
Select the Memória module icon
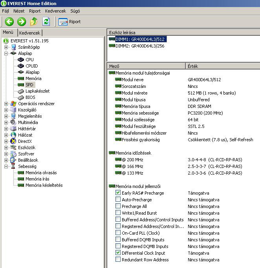pyautogui.click(x=21, y=78)
